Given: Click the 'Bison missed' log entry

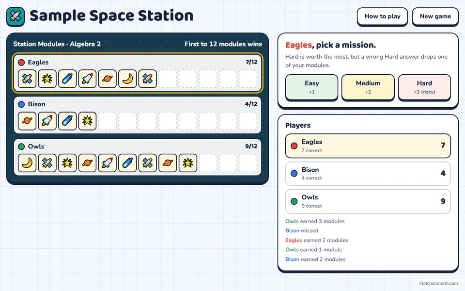Looking at the screenshot, I should (302, 231).
